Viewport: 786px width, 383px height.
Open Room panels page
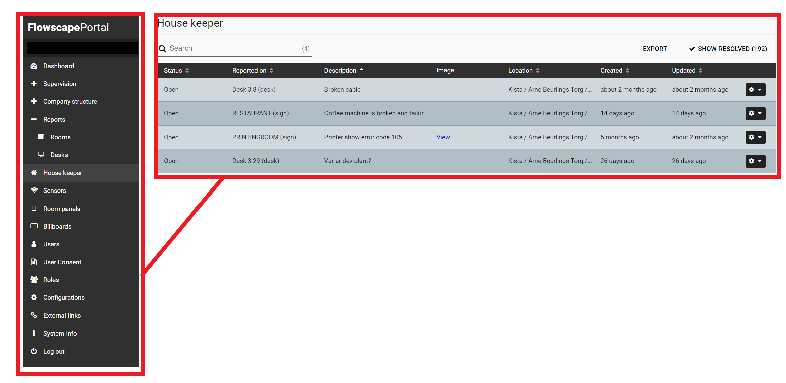click(x=62, y=209)
